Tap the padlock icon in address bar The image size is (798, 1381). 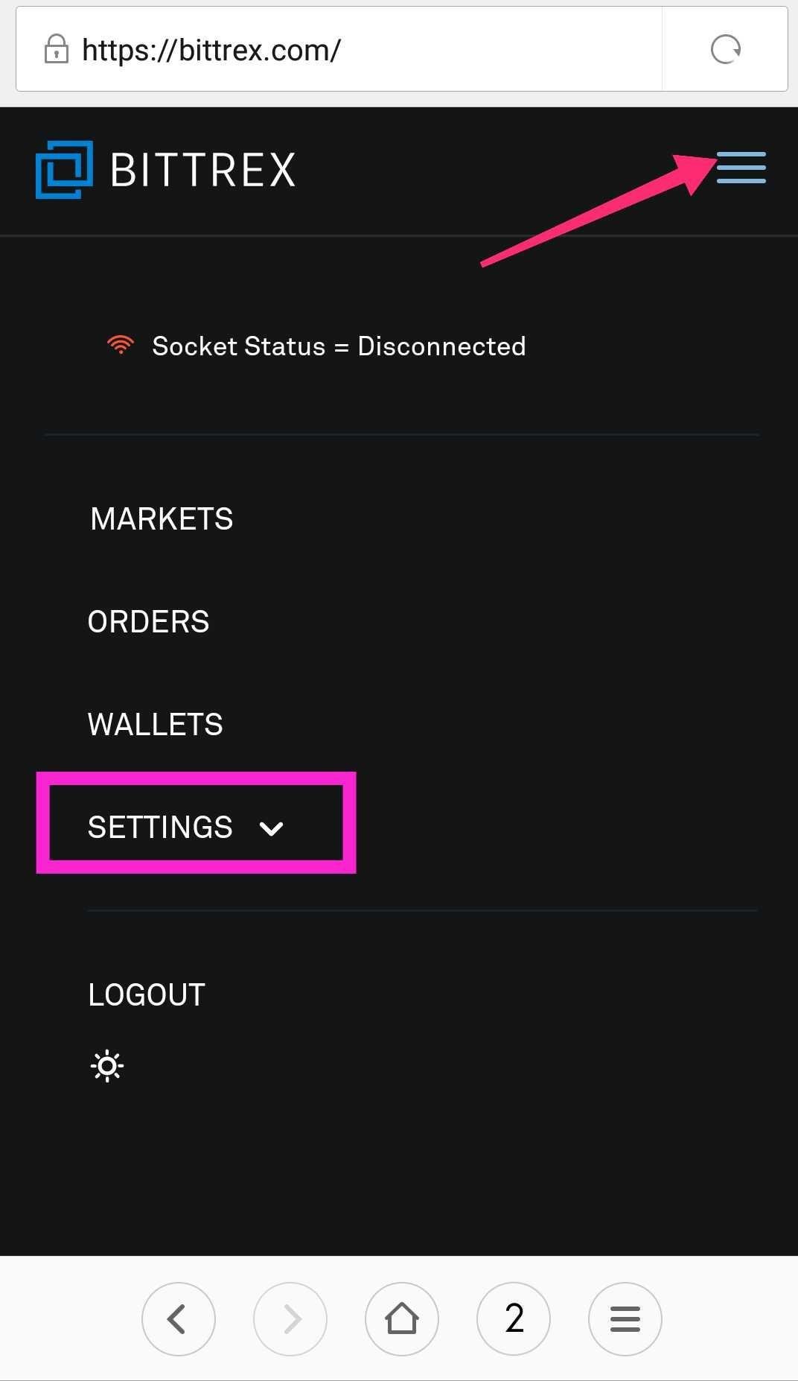[56, 50]
